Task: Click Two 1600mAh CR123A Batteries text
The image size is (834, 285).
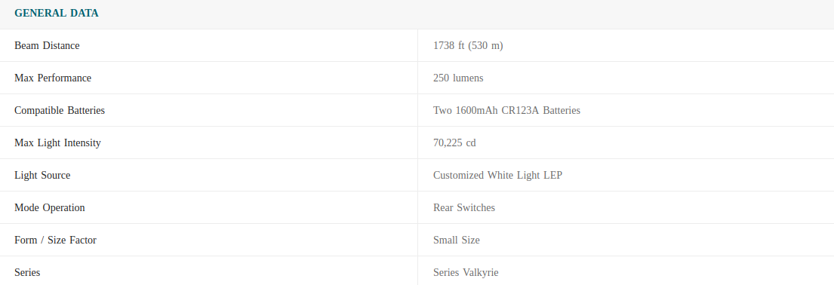Action: click(x=507, y=111)
